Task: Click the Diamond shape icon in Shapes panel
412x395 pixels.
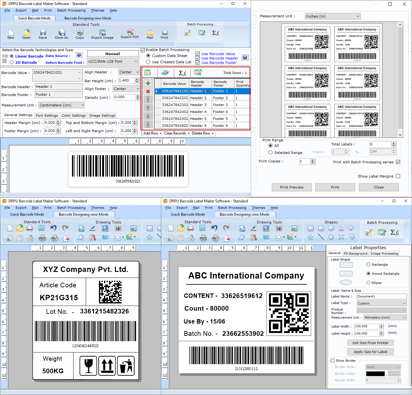Action: coord(351,228)
